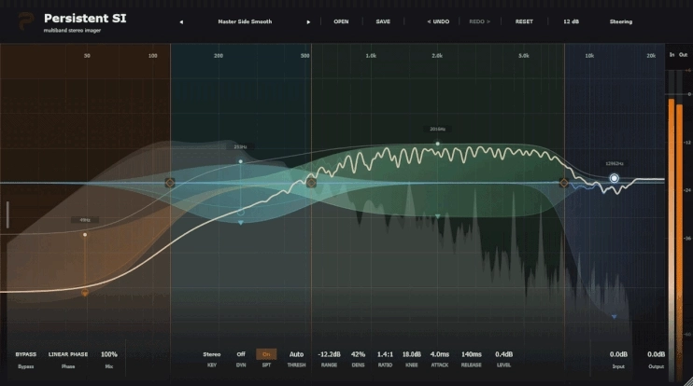The width and height of the screenshot is (693, 386).
Task: Click SAVE in the top bar
Action: (383, 21)
